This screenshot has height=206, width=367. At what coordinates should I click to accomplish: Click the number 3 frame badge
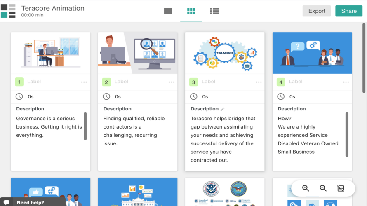tap(193, 82)
